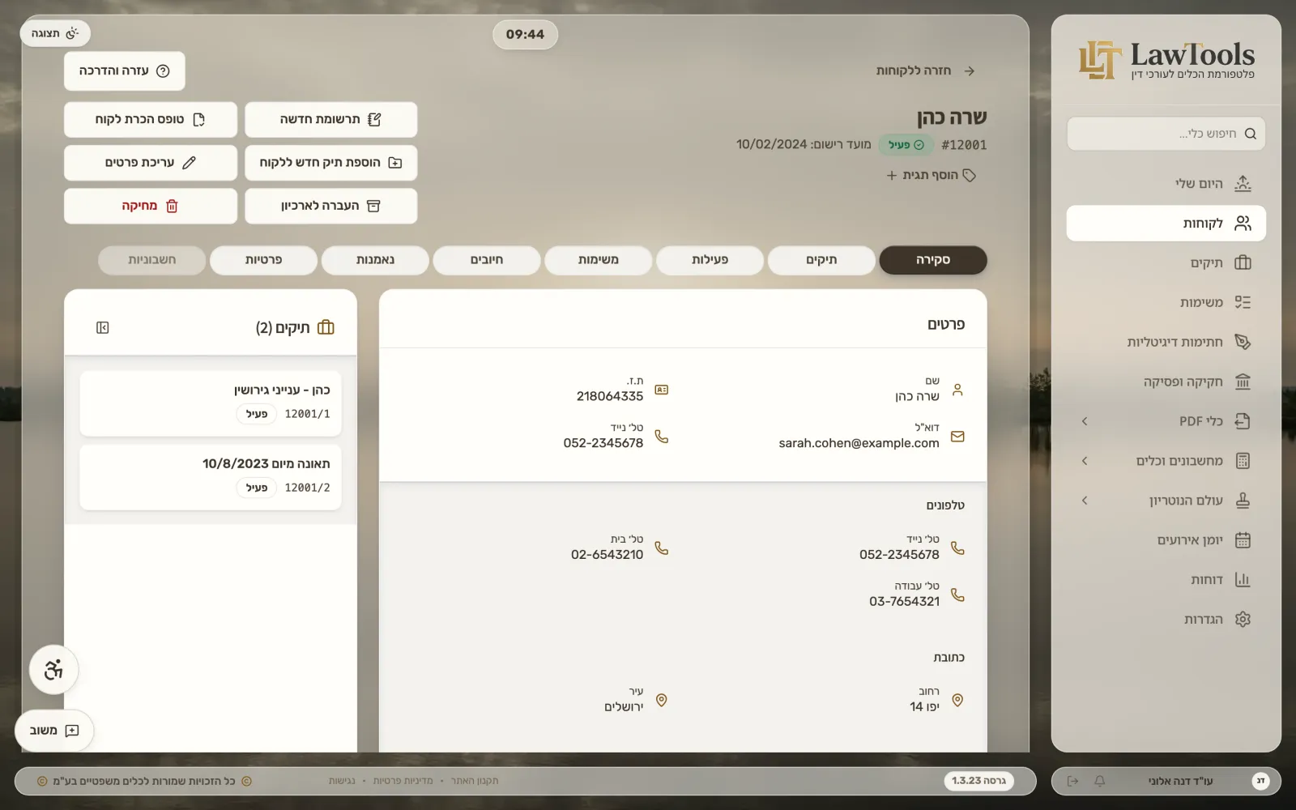Click the תרשומת חדשה button
Viewport: 1296px width, 810px height.
(x=331, y=119)
